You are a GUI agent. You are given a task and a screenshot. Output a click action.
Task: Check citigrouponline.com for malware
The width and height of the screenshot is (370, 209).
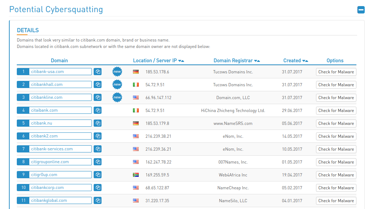pyautogui.click(x=336, y=162)
